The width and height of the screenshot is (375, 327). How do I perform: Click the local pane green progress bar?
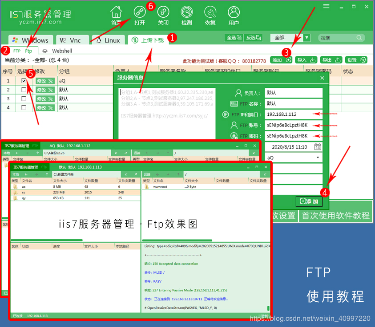coord(47,240)
